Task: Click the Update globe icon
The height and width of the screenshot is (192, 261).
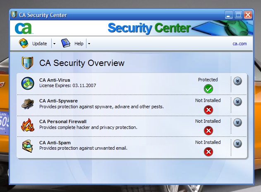Action: pos(24,43)
